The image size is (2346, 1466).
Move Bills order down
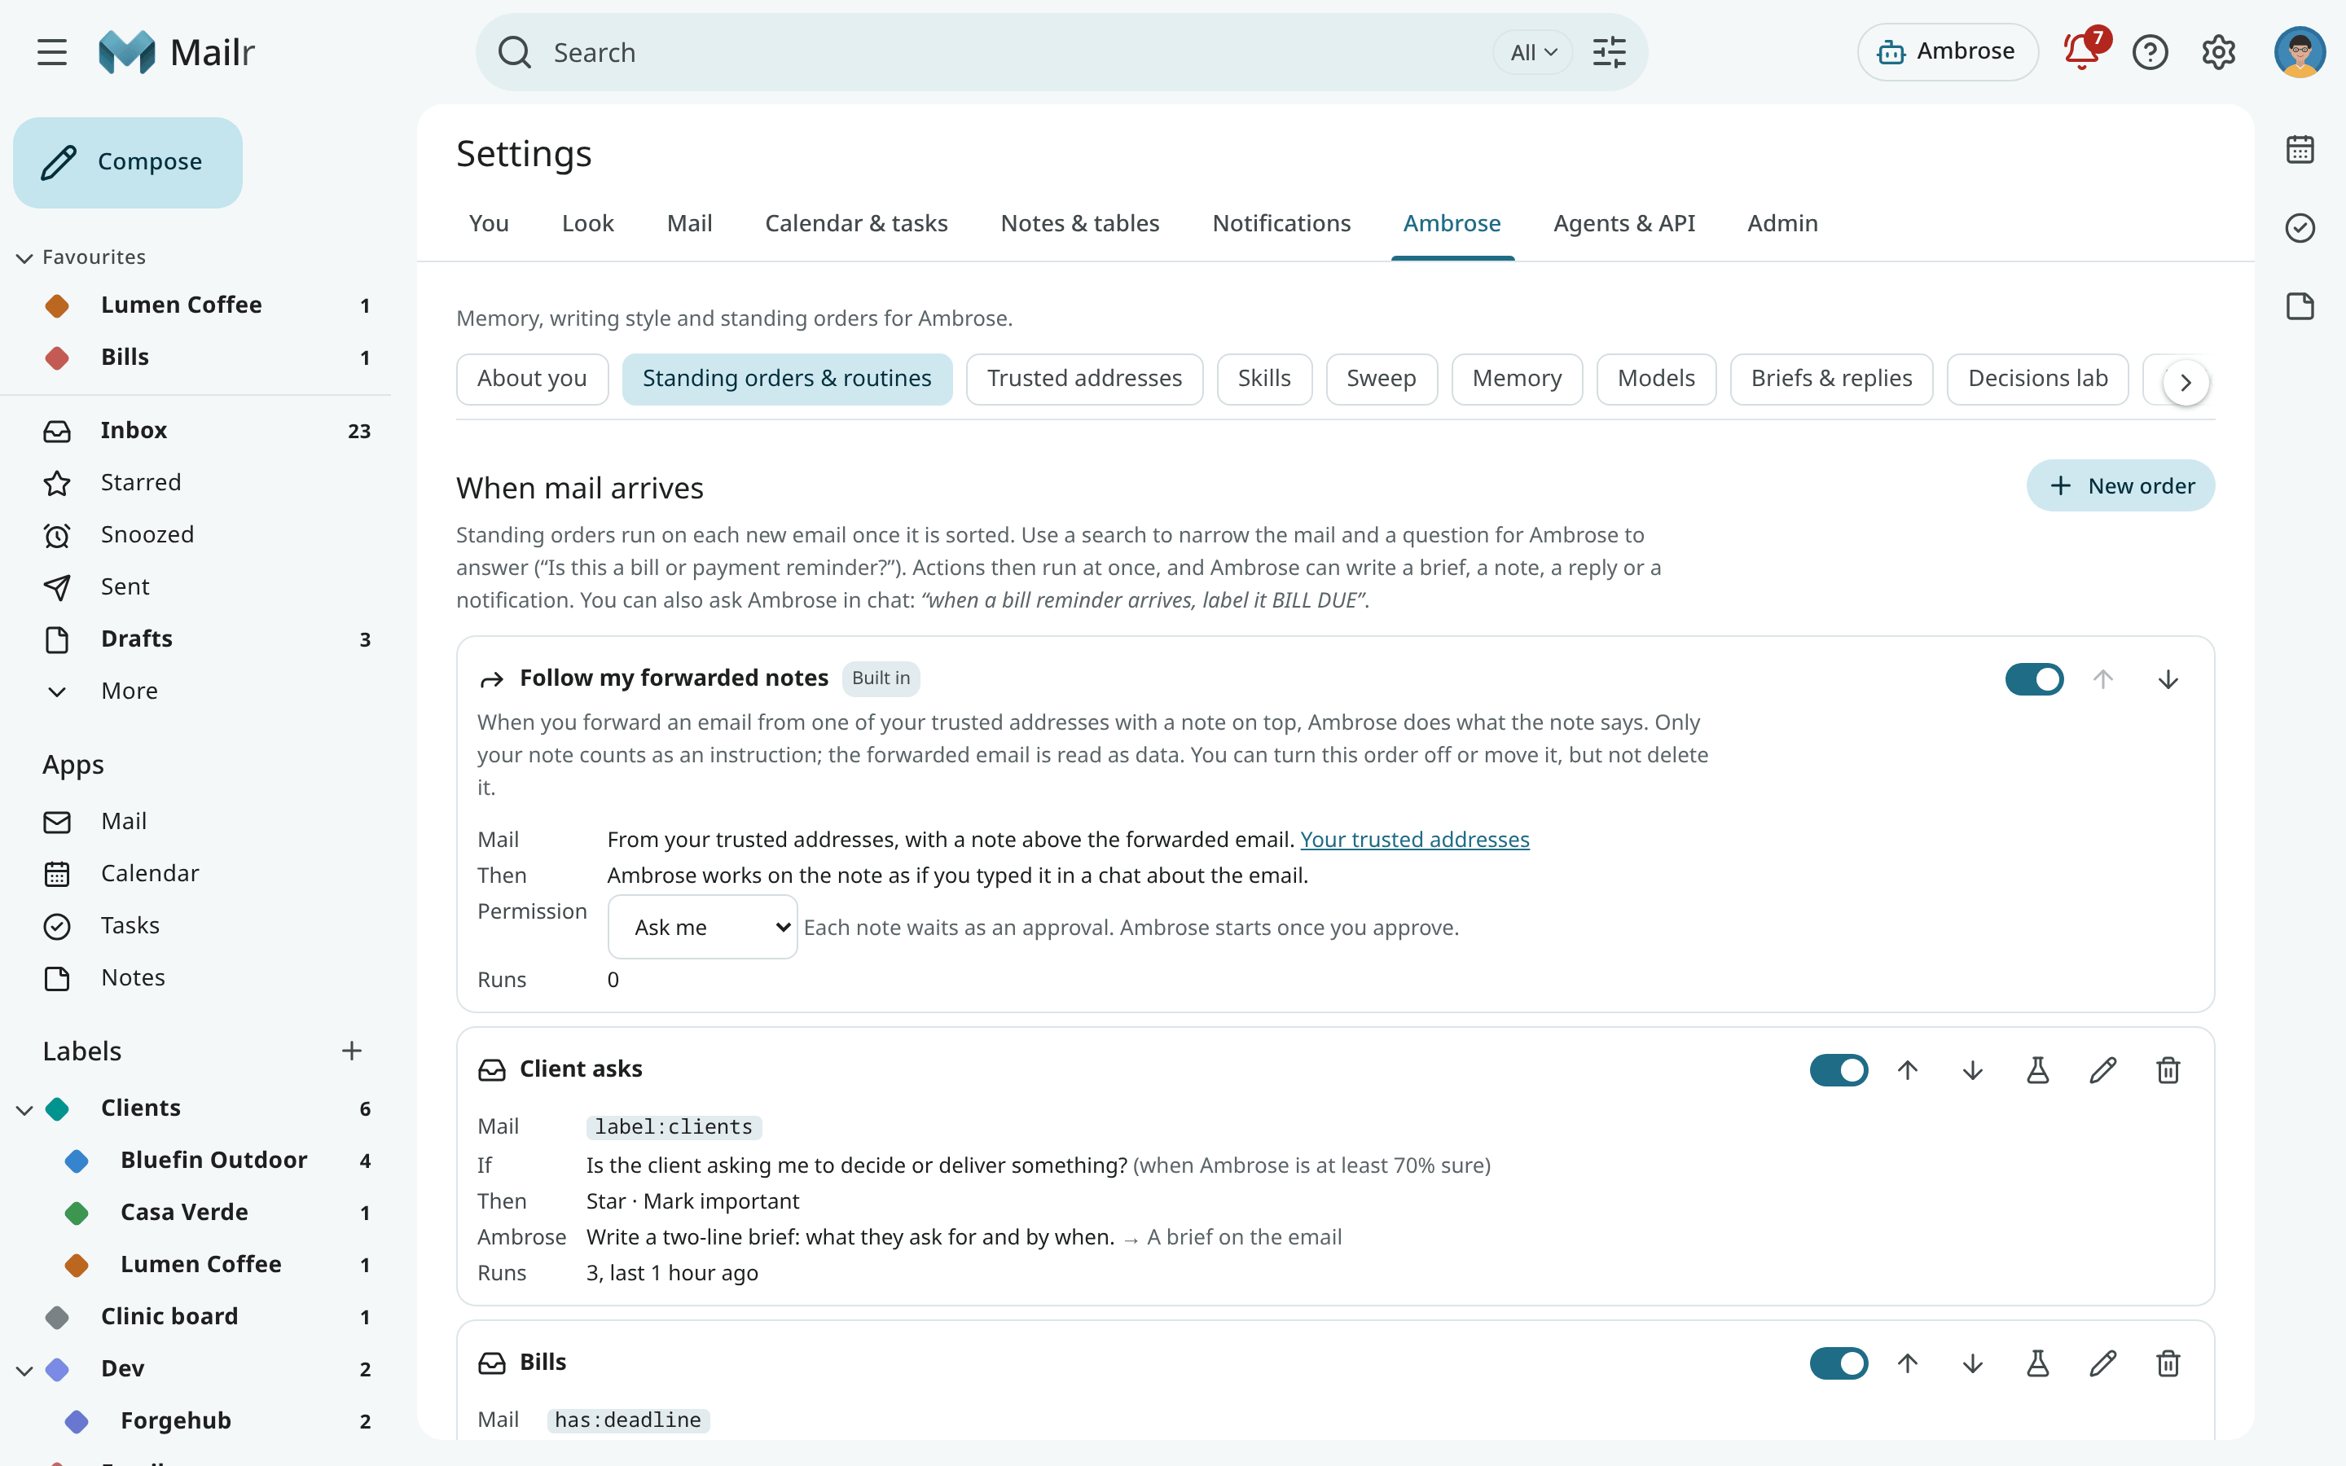[x=1973, y=1364]
